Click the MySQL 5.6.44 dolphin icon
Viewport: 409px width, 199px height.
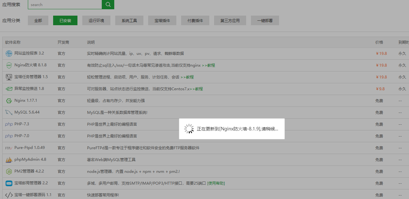click(9, 113)
